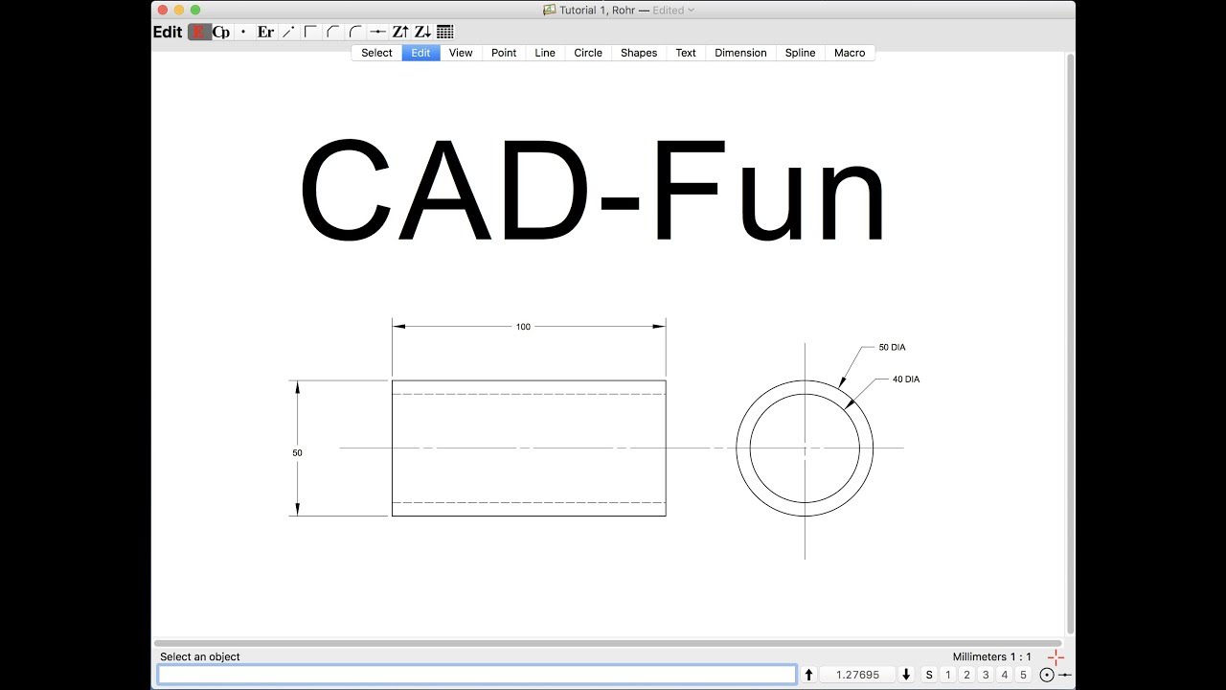The width and height of the screenshot is (1226, 690).
Task: Open the document title Edited dropdown chevron
Action: coord(692,10)
